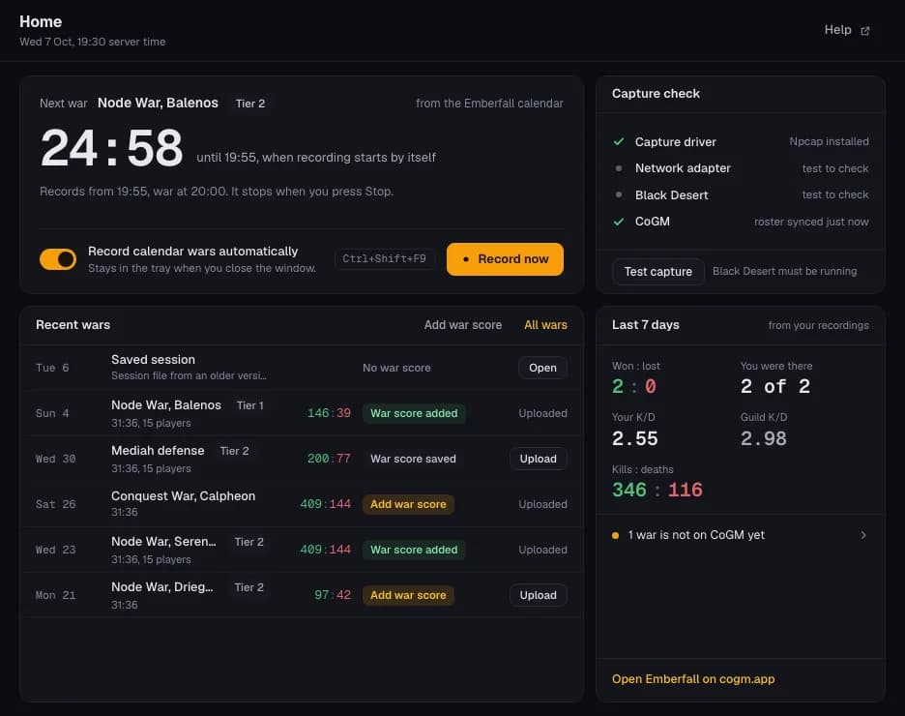905x716 pixels.
Task: Click the 146:39 score
Action: [329, 413]
